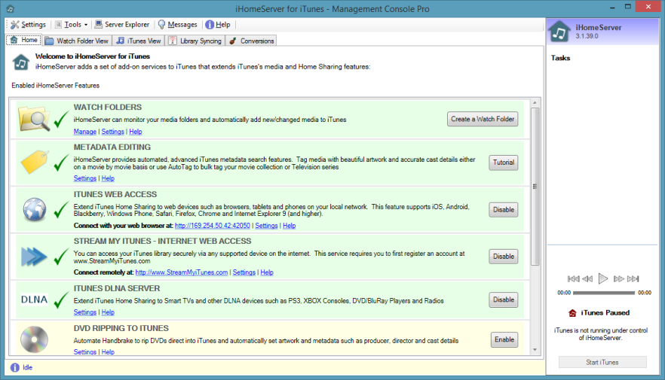The width and height of the screenshot is (665, 380).
Task: Disable the iTunes Web Access feature
Action: pos(503,209)
